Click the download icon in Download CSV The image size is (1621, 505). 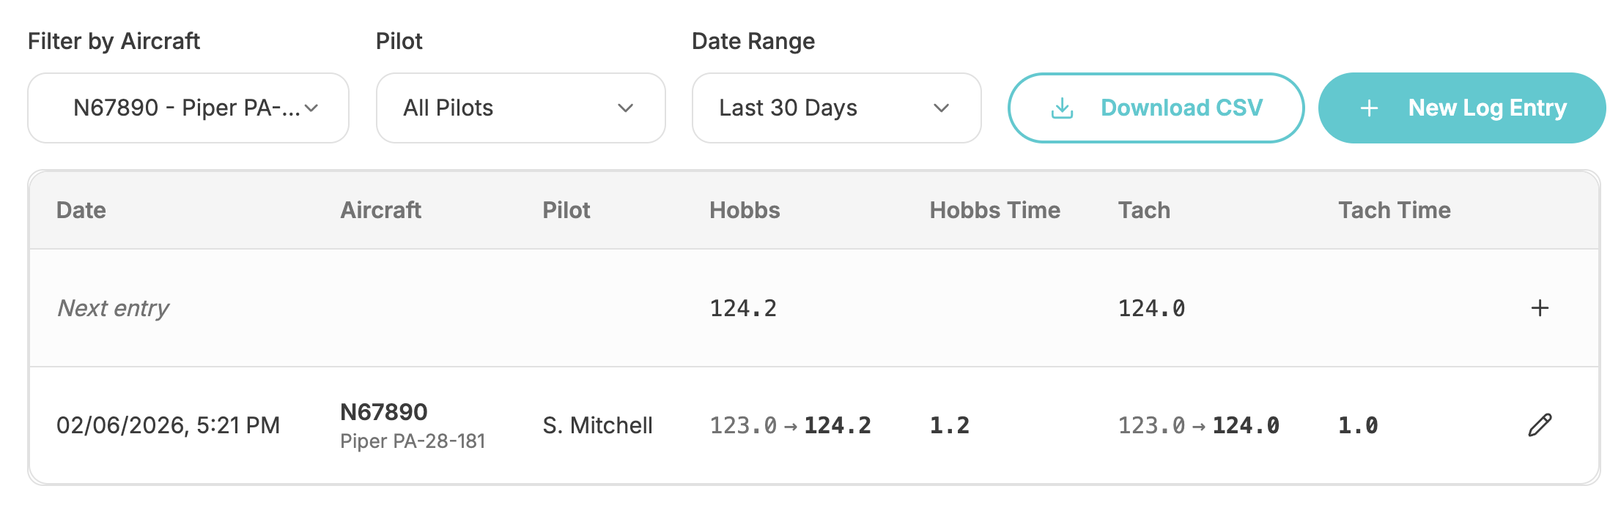(x=1062, y=108)
